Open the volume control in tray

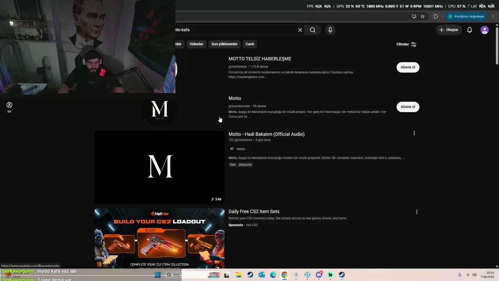(x=474, y=275)
